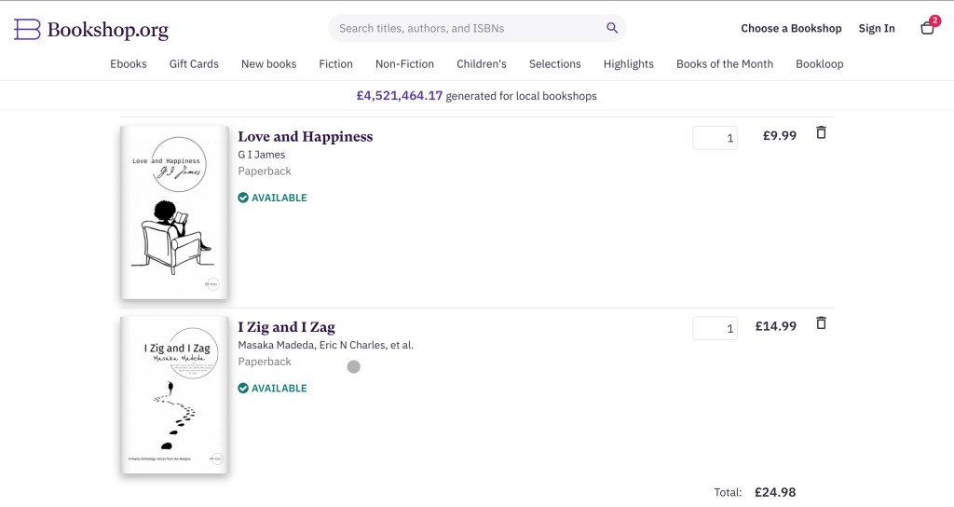The width and height of the screenshot is (954, 507).
Task: Select Non-Fiction in navigation
Action: [x=404, y=64]
